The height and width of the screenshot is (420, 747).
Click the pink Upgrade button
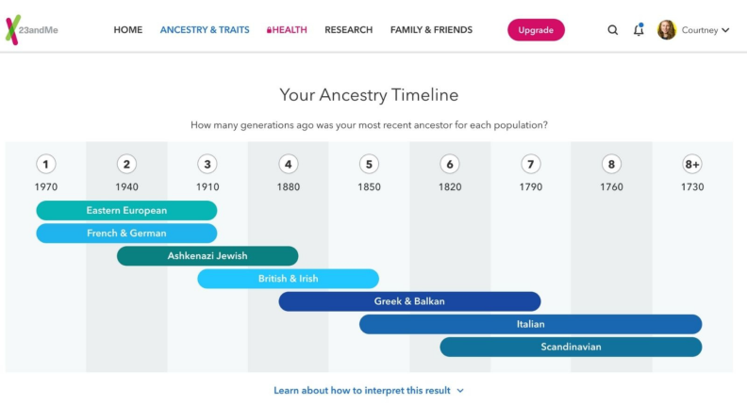(x=536, y=30)
